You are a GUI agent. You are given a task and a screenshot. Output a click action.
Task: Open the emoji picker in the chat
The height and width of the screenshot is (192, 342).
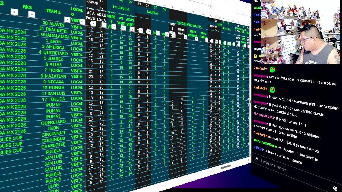pyautogui.click(x=335, y=189)
